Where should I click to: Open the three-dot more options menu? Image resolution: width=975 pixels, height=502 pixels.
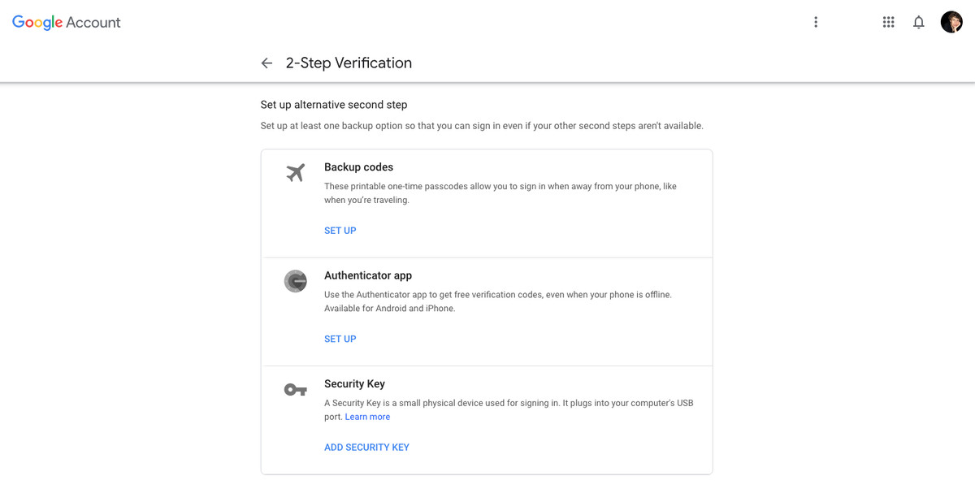click(816, 22)
